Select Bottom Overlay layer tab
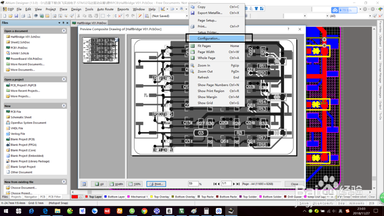 pos(183,197)
